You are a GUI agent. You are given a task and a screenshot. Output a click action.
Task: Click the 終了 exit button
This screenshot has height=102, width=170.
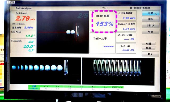150,54
